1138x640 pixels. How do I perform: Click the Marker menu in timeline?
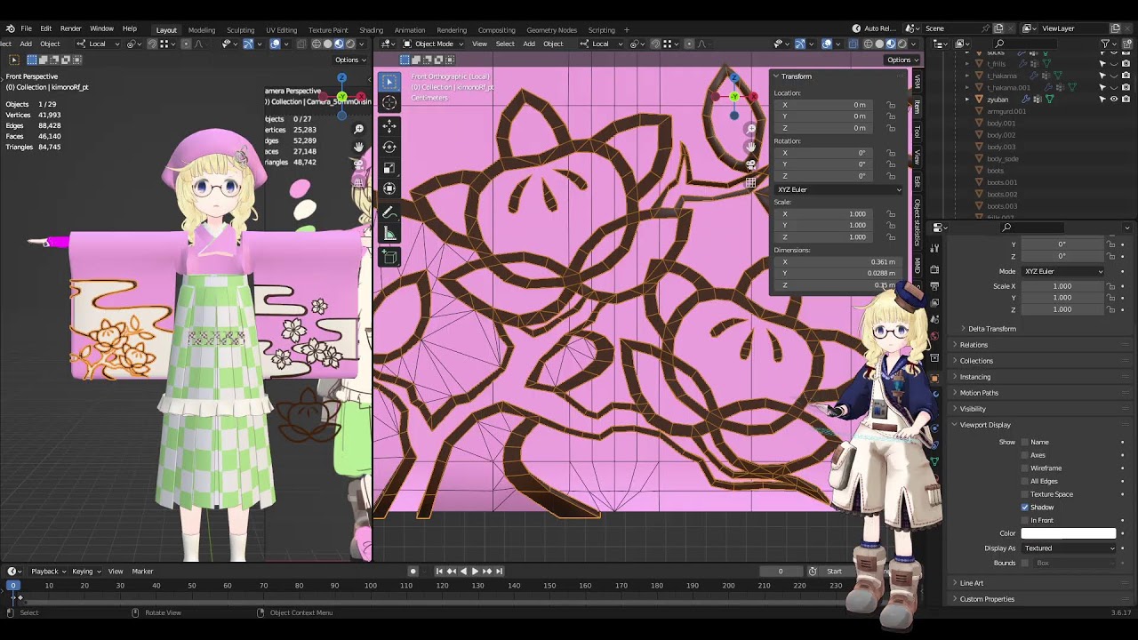[142, 571]
